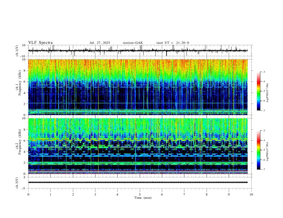The width and height of the screenshot is (283, 218).
Task: Click inside the ch.2 spectrogram panel
Action: pyautogui.click(x=138, y=146)
